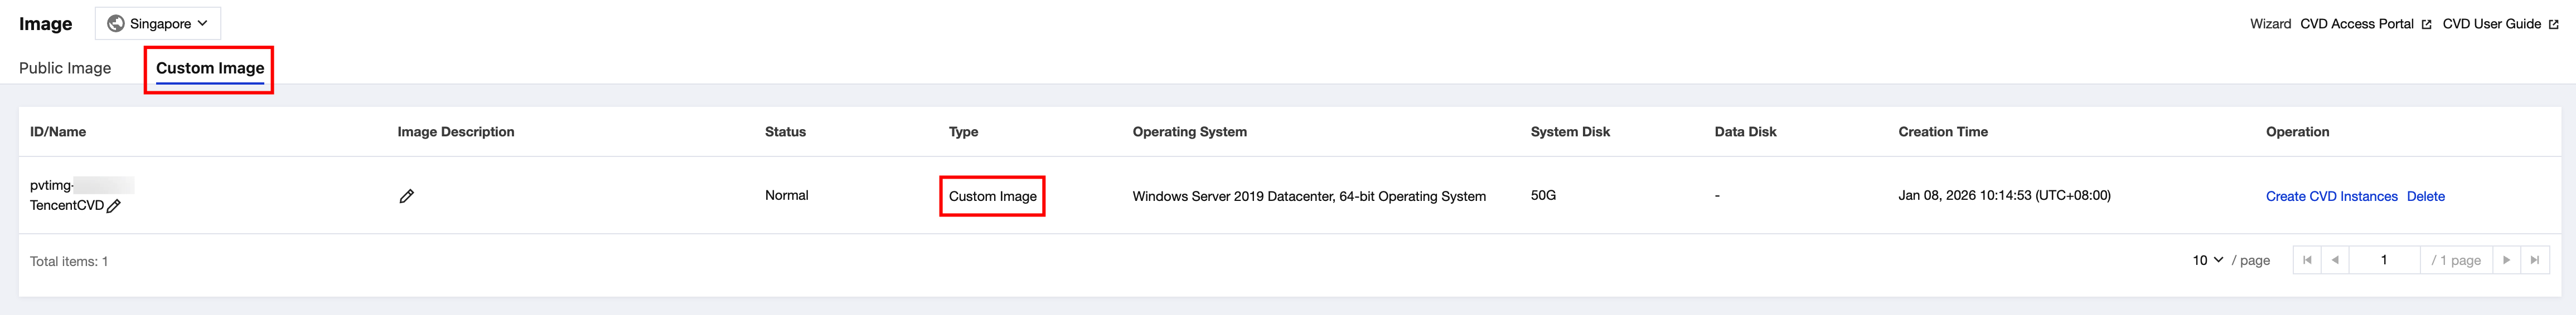Jump to last page icon

pyautogui.click(x=2534, y=260)
